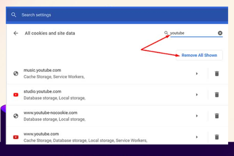Click the small magnifier in cookie search

pos(166,33)
